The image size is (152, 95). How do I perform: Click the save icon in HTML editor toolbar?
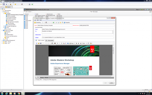point(41,43)
